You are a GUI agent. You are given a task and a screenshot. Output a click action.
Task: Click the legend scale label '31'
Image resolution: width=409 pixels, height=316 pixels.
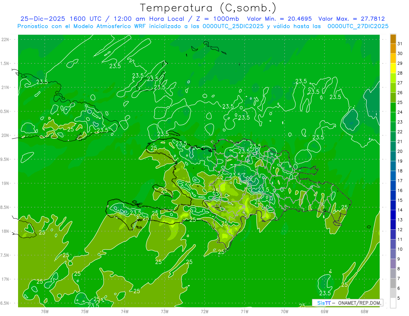tap(400, 44)
